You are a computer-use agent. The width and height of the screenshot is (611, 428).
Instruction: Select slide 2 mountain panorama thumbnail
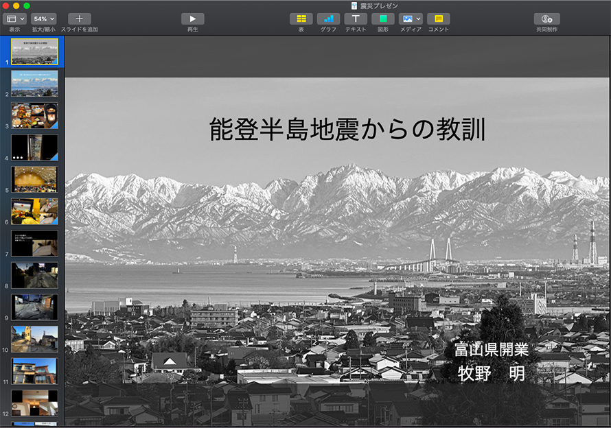pyautogui.click(x=35, y=84)
